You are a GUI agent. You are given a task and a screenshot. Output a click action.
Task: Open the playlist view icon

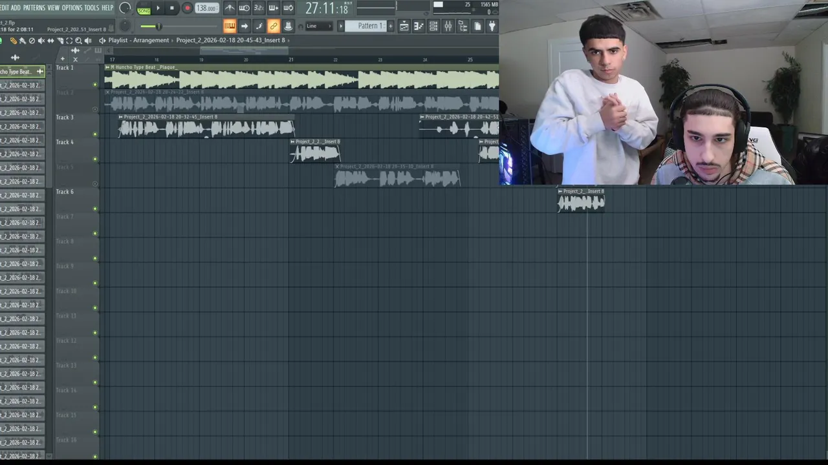click(x=404, y=26)
